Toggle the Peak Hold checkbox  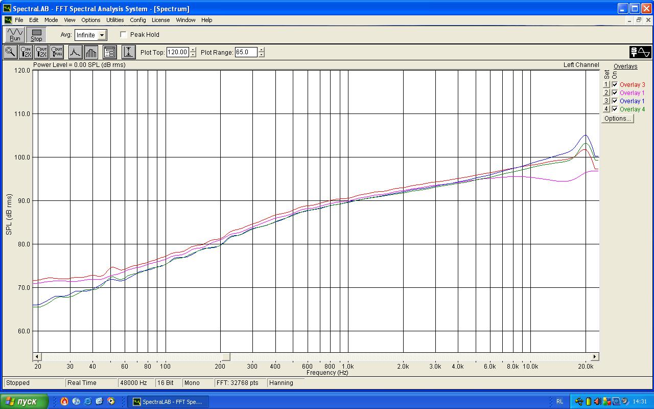[x=124, y=35]
